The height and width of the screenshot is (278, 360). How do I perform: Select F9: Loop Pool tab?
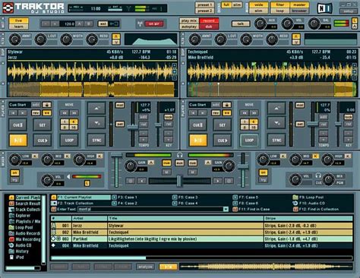308,197
